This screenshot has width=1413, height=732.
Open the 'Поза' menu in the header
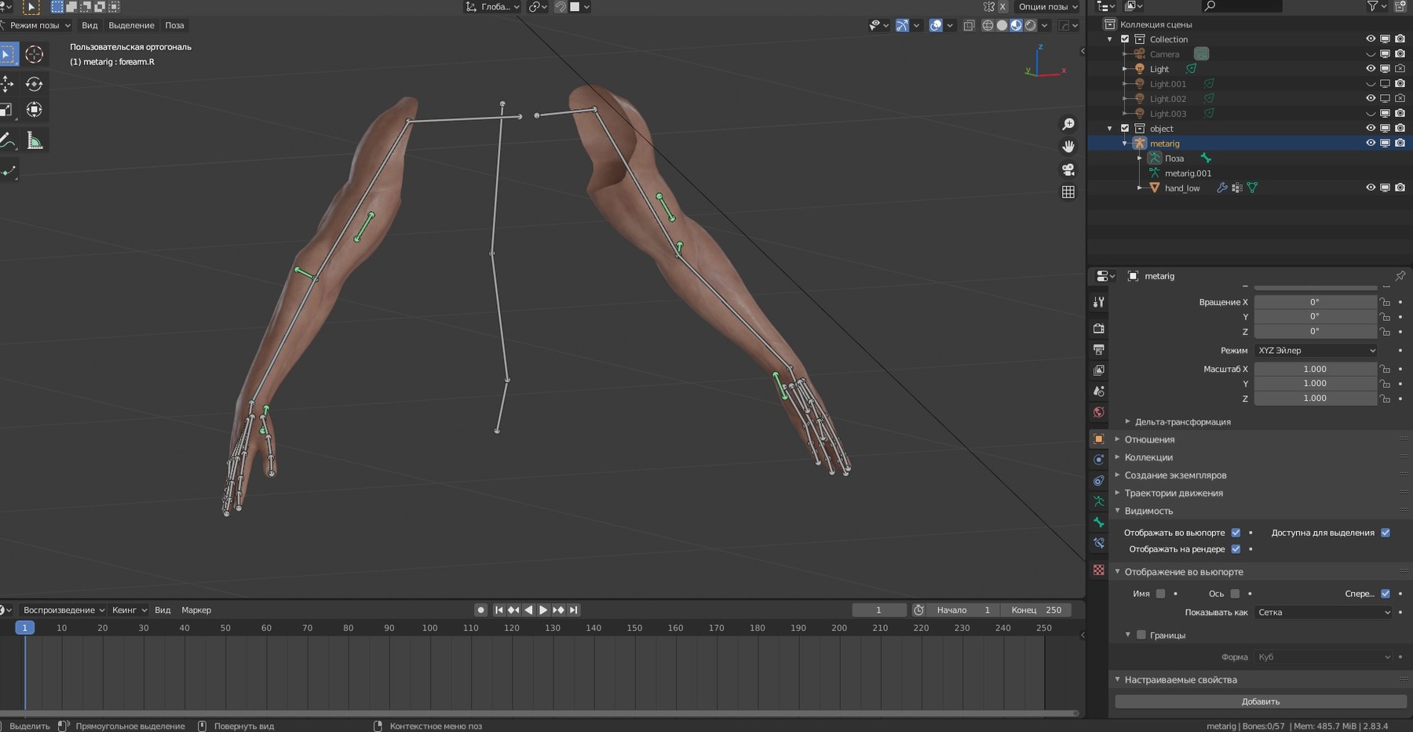pyautogui.click(x=174, y=25)
